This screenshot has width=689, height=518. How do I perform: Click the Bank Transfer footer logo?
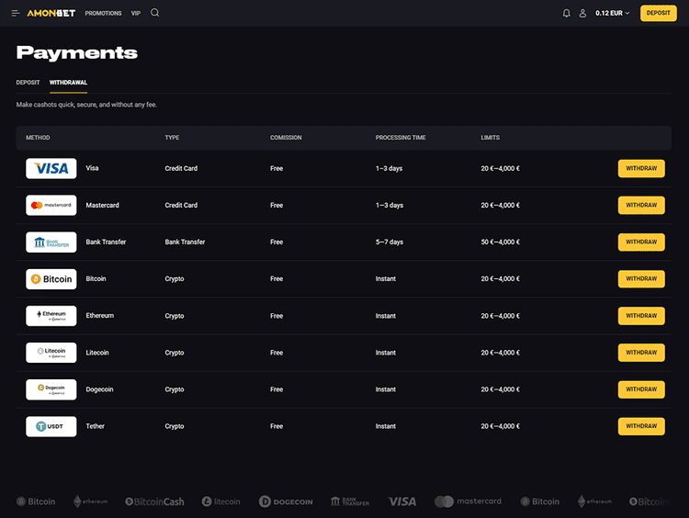pos(350,501)
